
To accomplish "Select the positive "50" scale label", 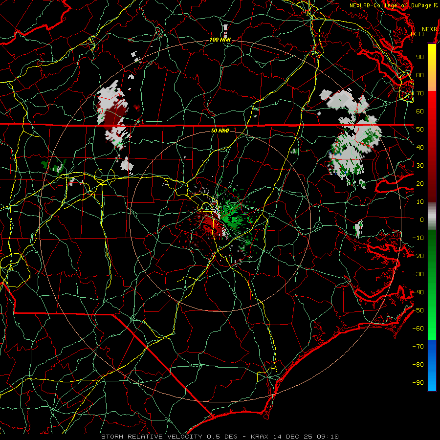I will 420,130.
